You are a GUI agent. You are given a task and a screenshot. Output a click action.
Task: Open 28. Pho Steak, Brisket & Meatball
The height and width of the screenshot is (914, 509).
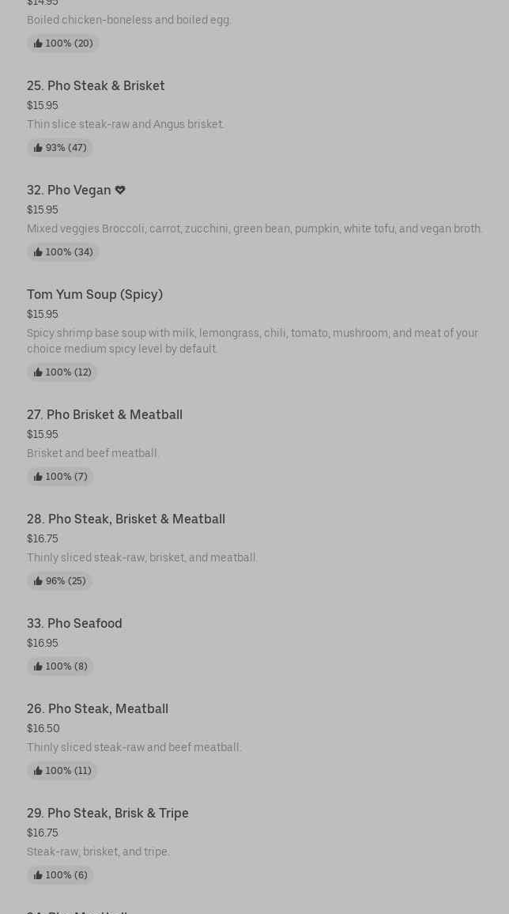tap(126, 519)
